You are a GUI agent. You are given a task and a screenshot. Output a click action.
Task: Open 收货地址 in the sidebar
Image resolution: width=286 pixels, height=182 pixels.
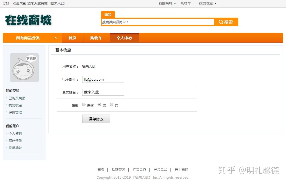(15, 148)
